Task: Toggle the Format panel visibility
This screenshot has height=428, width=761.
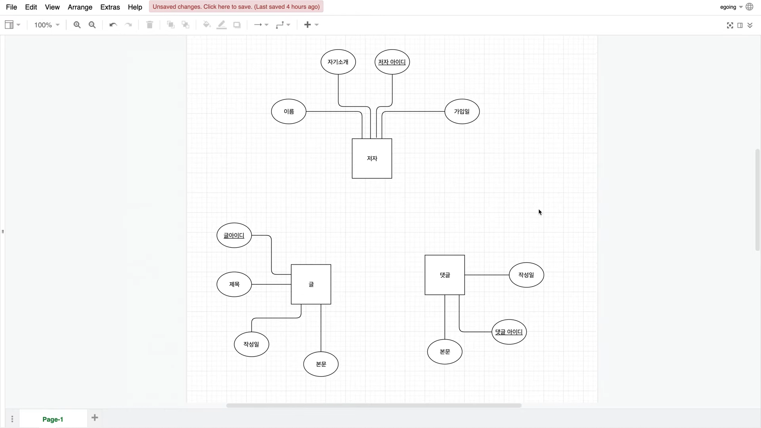Action: tap(740, 25)
